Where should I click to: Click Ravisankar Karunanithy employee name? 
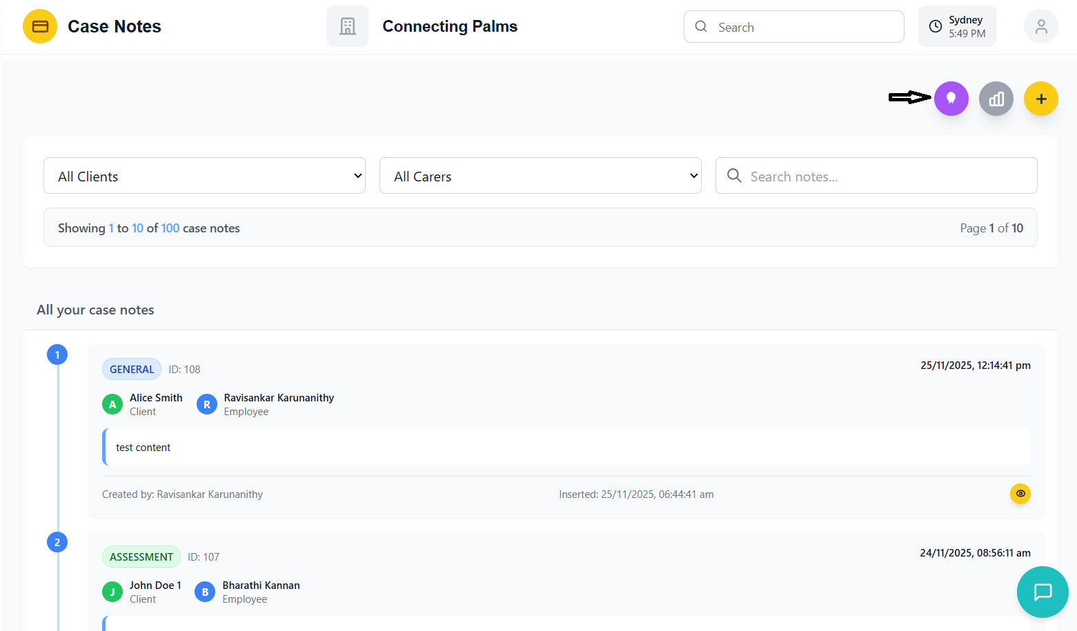(x=279, y=398)
